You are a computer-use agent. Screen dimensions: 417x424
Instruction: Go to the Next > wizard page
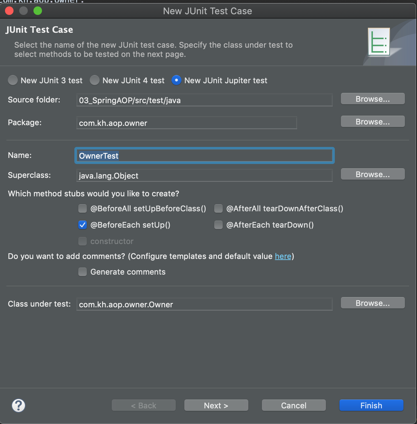[x=216, y=406]
